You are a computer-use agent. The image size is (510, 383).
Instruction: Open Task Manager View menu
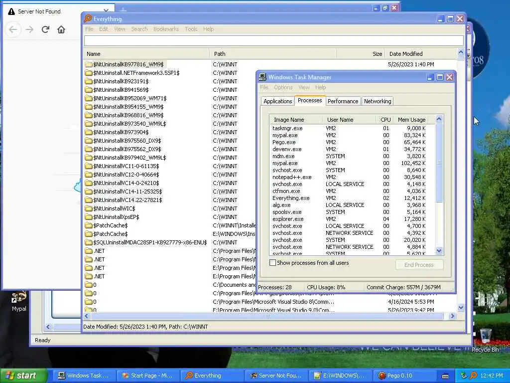[x=304, y=87]
